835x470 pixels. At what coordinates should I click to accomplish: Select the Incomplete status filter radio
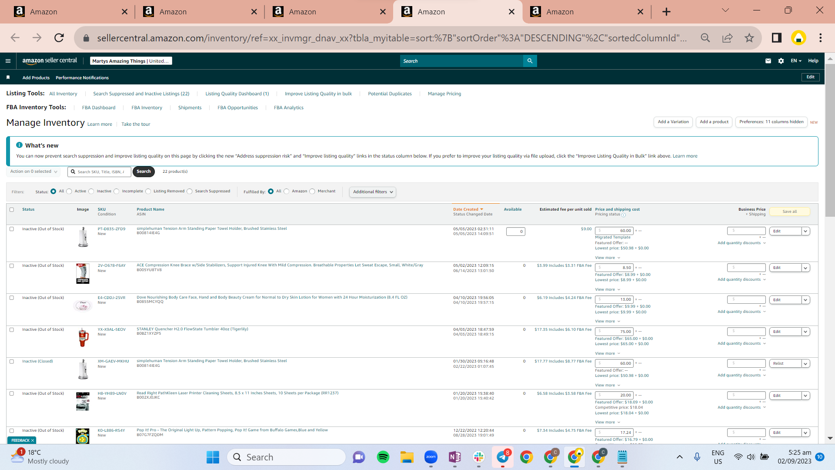[x=117, y=191]
